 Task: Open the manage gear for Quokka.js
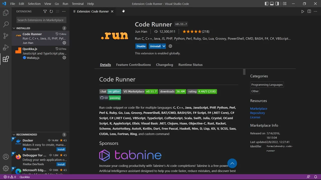[x=64, y=58]
